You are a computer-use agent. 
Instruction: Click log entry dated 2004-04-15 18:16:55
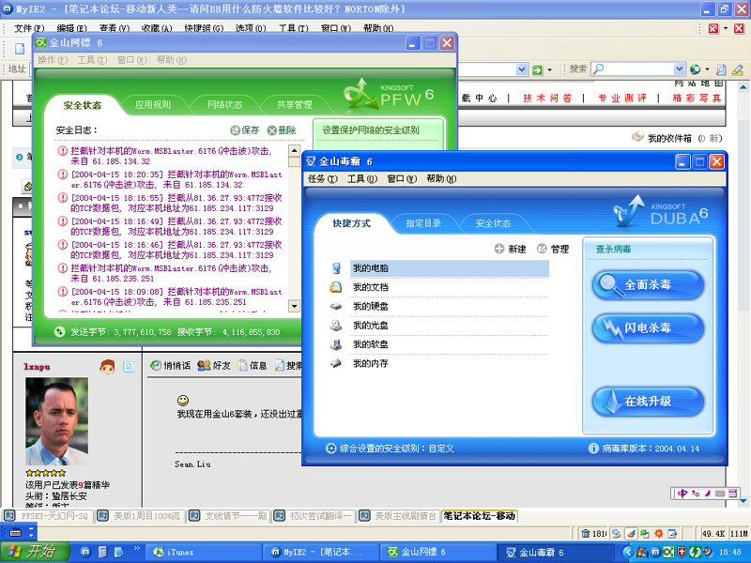[176, 203]
